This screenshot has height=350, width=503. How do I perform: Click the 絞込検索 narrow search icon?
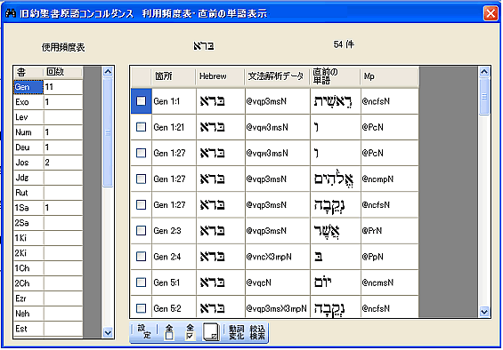[x=257, y=332]
